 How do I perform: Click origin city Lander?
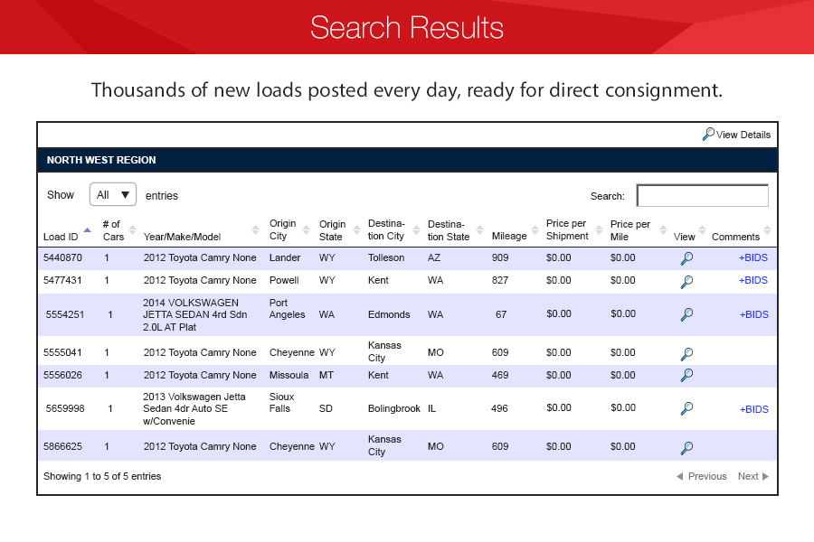click(285, 257)
